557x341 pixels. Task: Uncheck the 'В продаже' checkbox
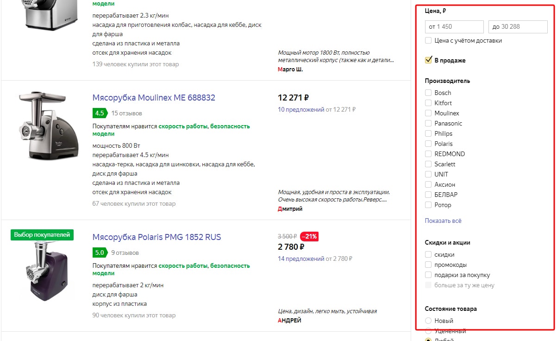point(428,60)
